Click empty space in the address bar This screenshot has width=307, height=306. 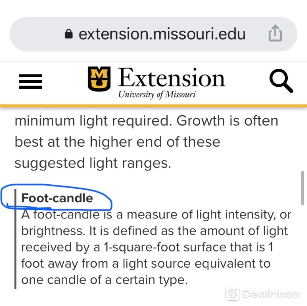pos(37,34)
